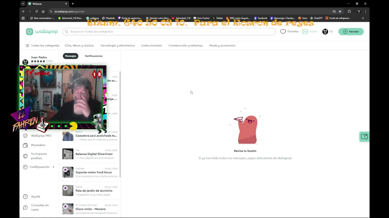Open a new browser tab
Screen dimensions: 389x218
pos(73,4)
